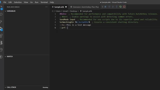
Task: Open the Run menu
Action: tap(36, 2)
